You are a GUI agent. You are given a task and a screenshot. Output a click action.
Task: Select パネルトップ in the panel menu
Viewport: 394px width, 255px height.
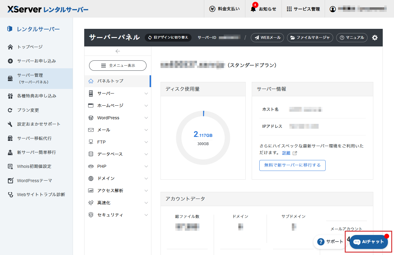pos(118,81)
